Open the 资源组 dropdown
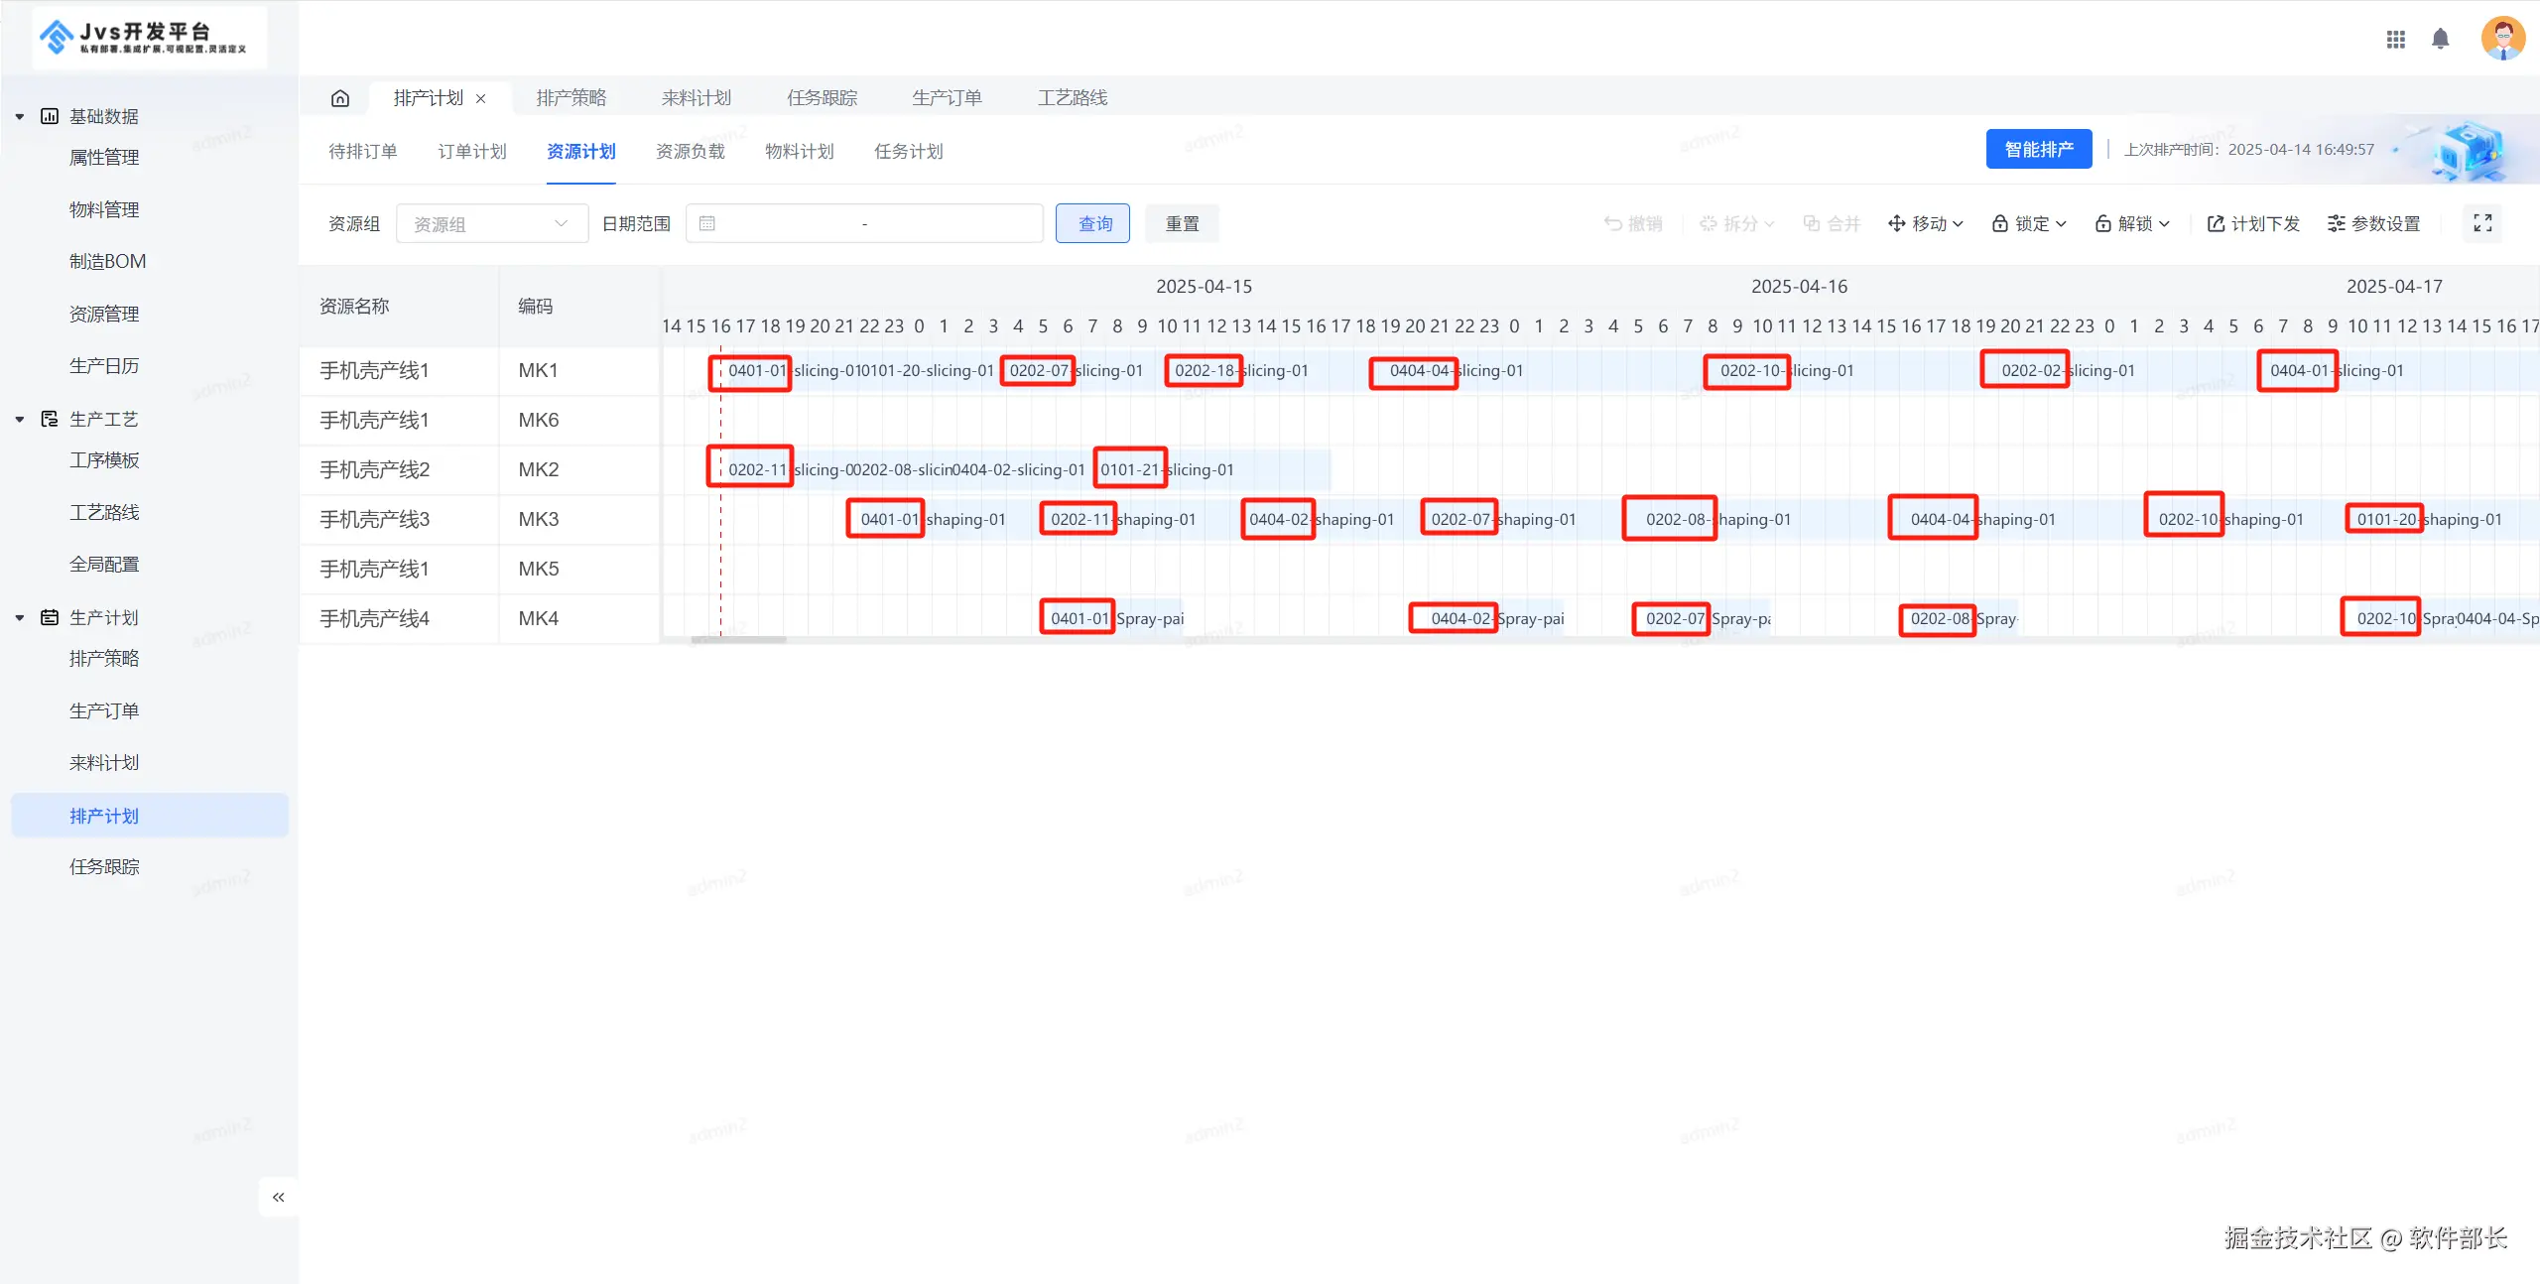Viewport: 2540px width, 1284px height. (491, 223)
